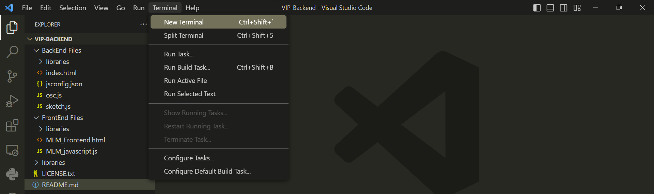The image size is (654, 194).
Task: Open the Source Control view icon
Action: [12, 76]
